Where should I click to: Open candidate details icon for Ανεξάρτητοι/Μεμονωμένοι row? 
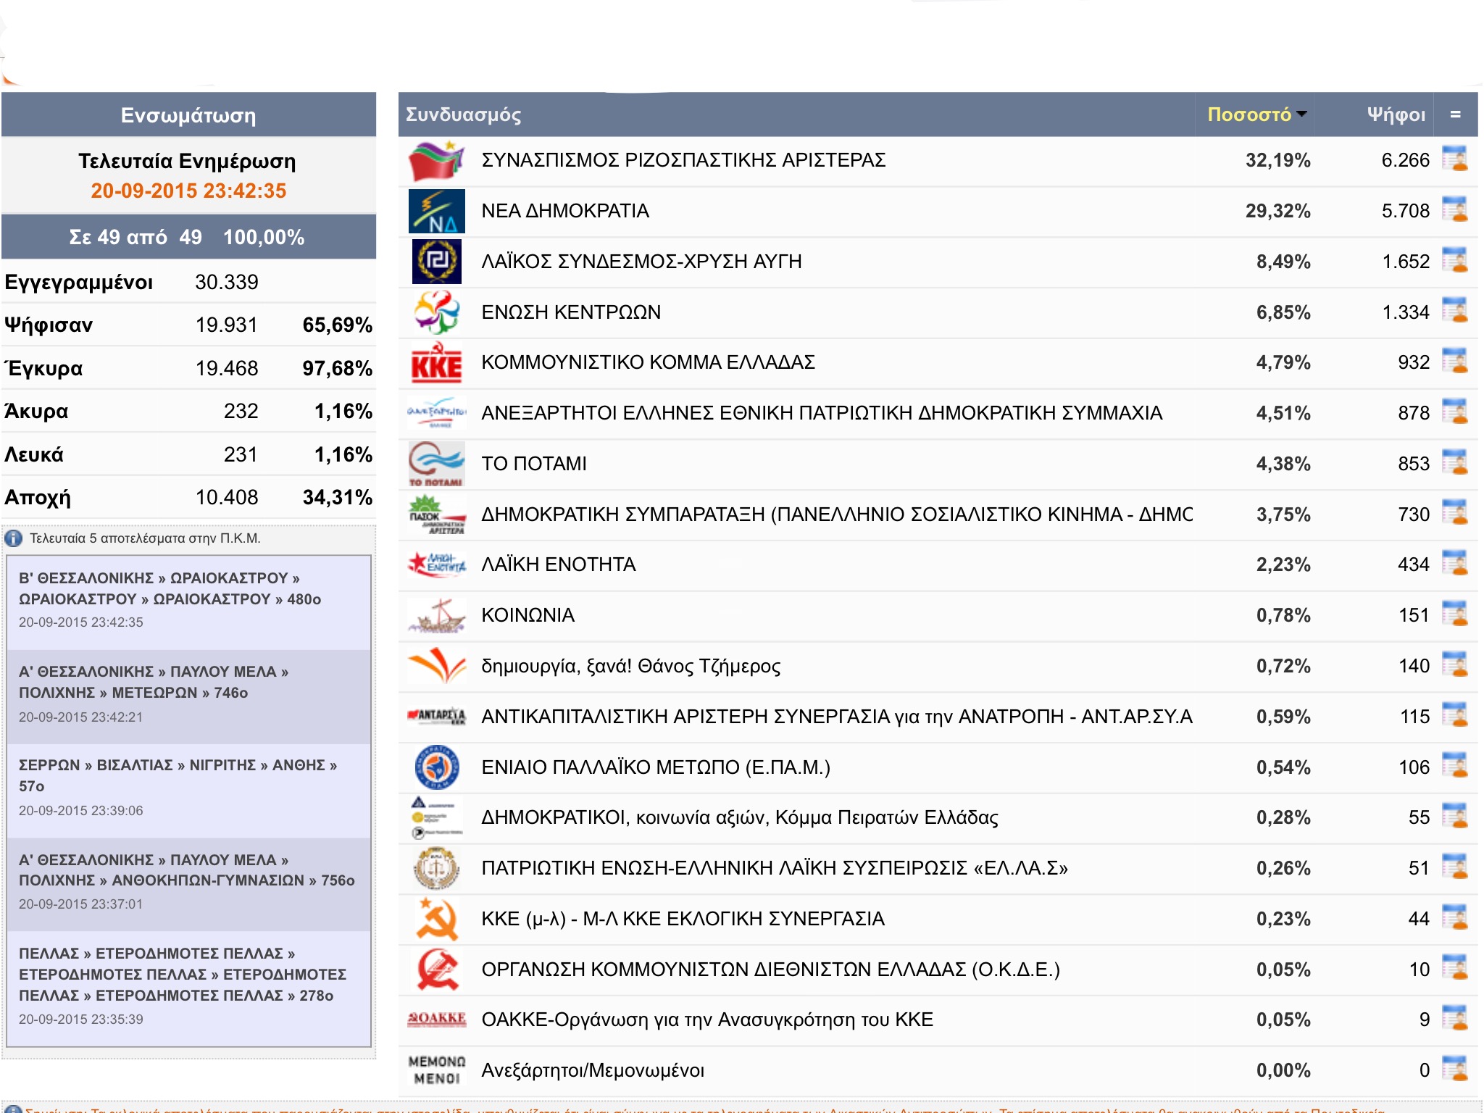[x=1454, y=1069]
